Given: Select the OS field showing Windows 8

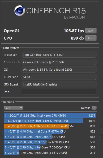Looking at the screenshot, I should click(59, 70).
